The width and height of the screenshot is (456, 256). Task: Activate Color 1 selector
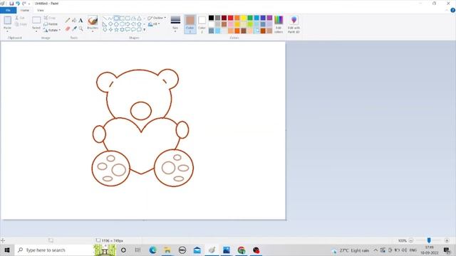[190, 24]
